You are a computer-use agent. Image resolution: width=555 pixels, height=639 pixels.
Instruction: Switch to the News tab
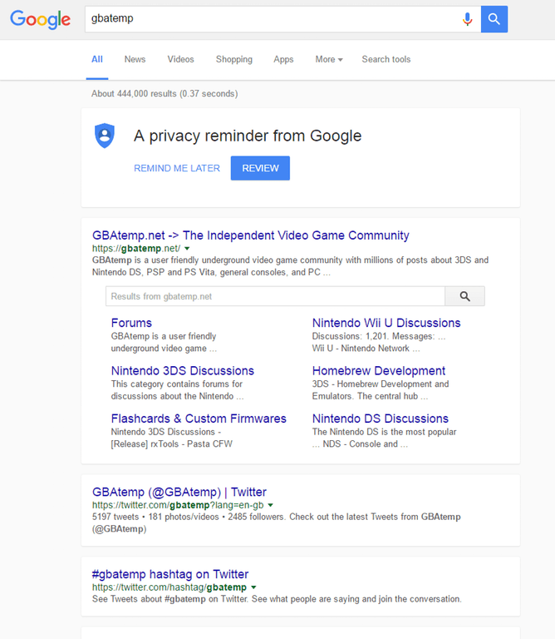click(x=135, y=60)
